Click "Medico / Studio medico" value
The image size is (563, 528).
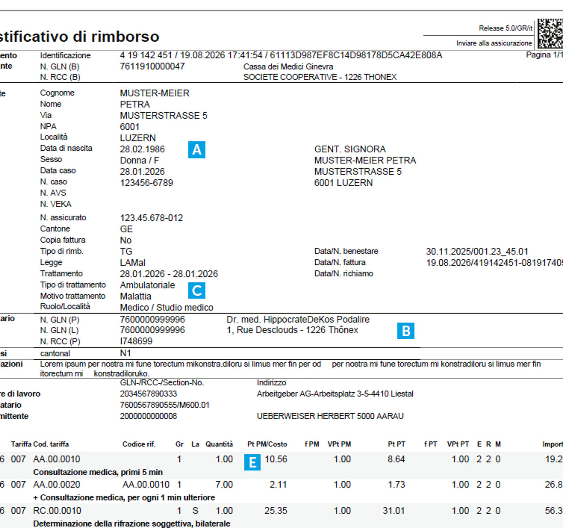pyautogui.click(x=166, y=308)
